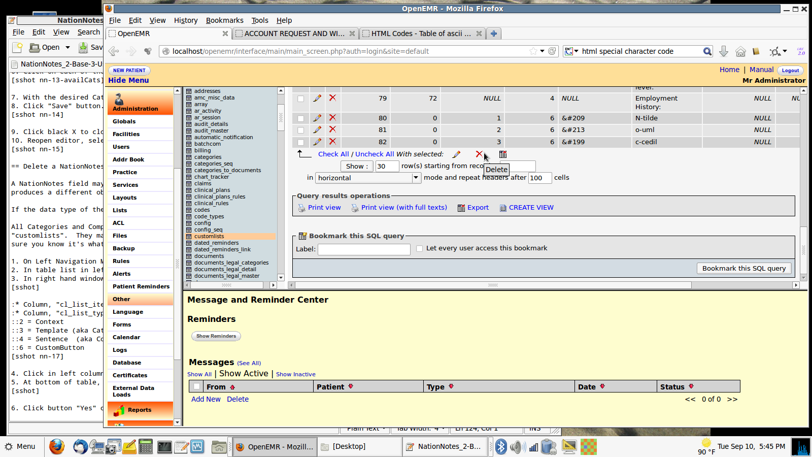
Task: Click the edit pencil icon for row 80
Action: 317,118
